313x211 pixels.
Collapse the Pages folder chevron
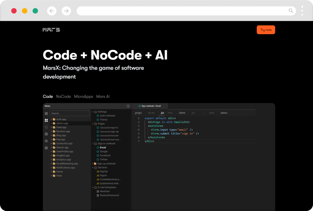point(93,124)
